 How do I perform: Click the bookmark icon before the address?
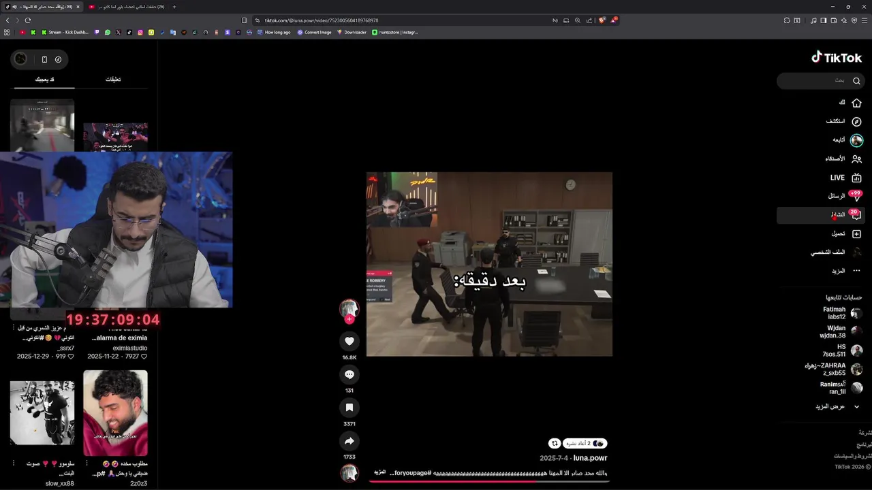coord(245,20)
